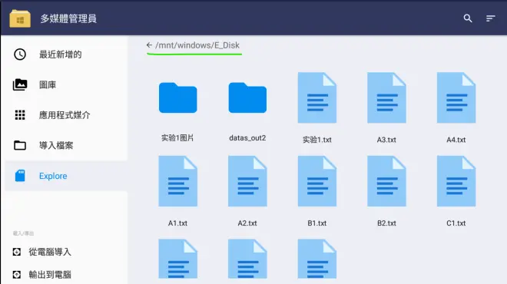Open the file icon below A2.txt
Screen dimensions: 507x284
pos(247,259)
